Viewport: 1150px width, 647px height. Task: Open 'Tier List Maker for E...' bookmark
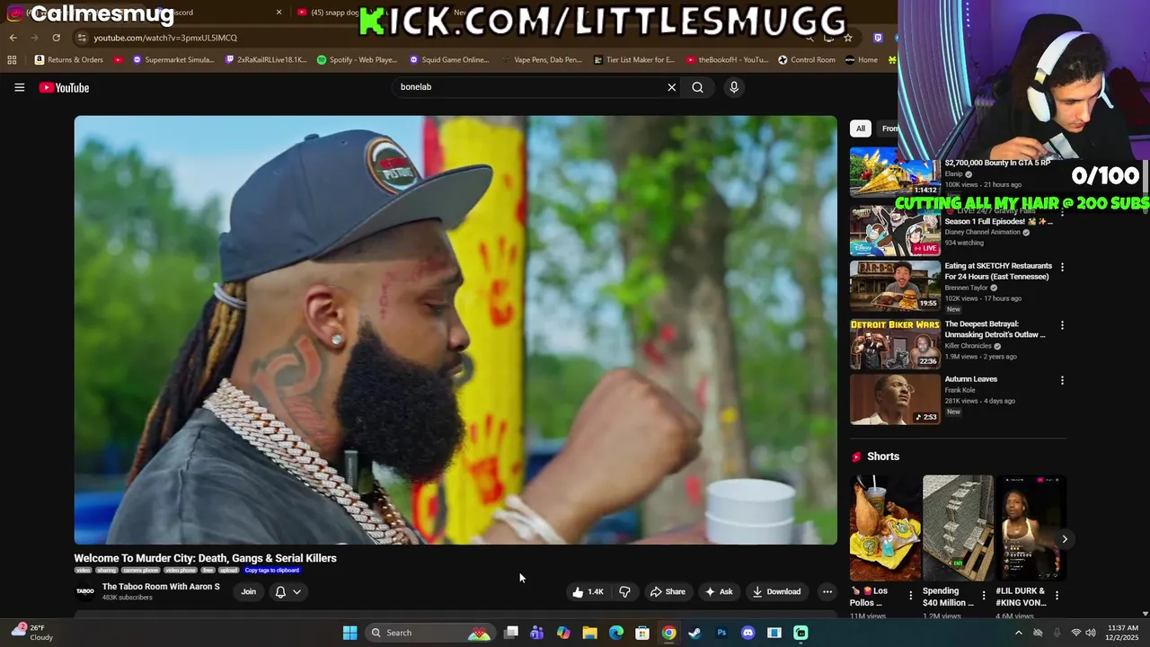tap(633, 60)
